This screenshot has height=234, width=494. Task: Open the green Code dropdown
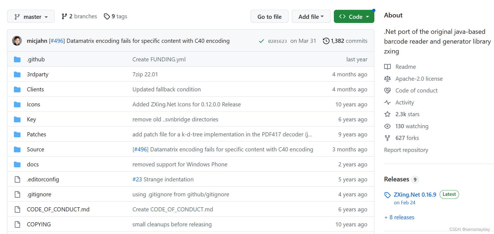coord(354,17)
